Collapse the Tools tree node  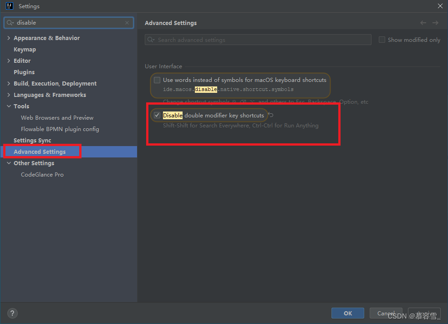9,106
